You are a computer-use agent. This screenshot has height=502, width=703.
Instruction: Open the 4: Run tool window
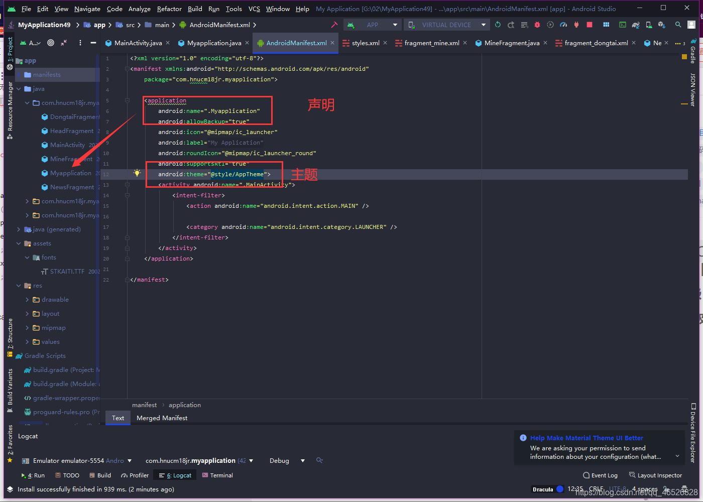click(33, 475)
